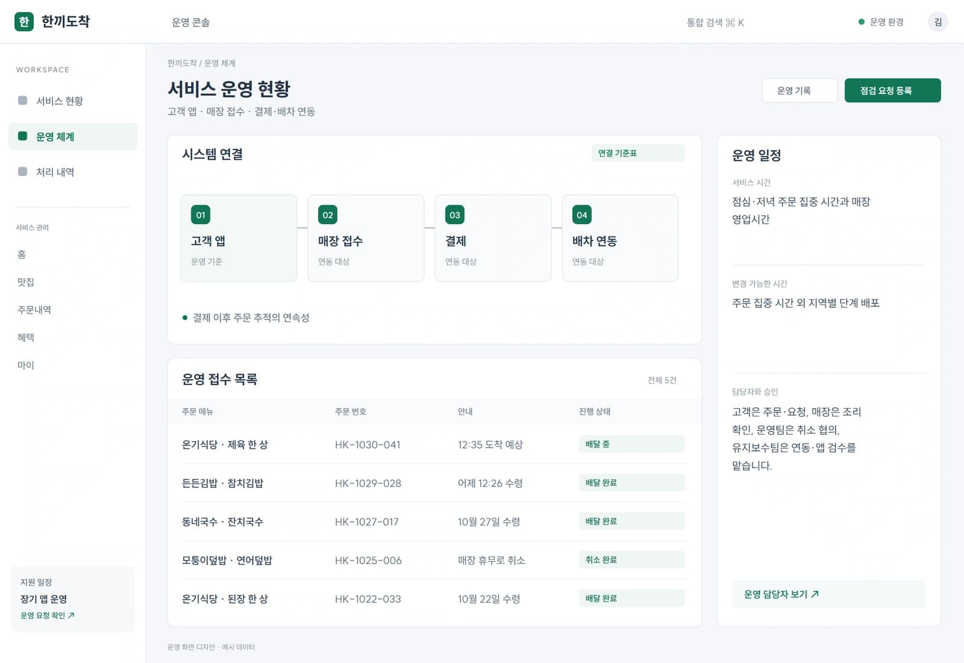Click the 운영 콘솔 header label
964x663 pixels.
[x=191, y=22]
